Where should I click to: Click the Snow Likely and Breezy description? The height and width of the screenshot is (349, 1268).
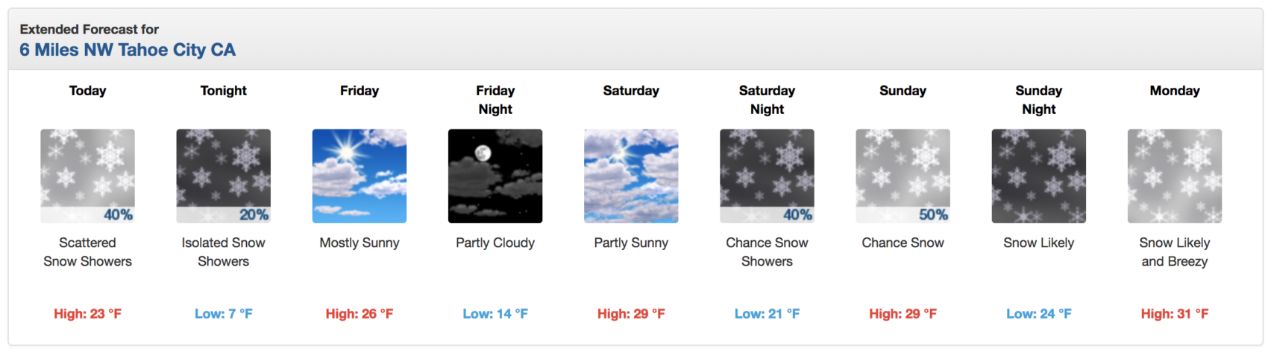pos(1175,252)
